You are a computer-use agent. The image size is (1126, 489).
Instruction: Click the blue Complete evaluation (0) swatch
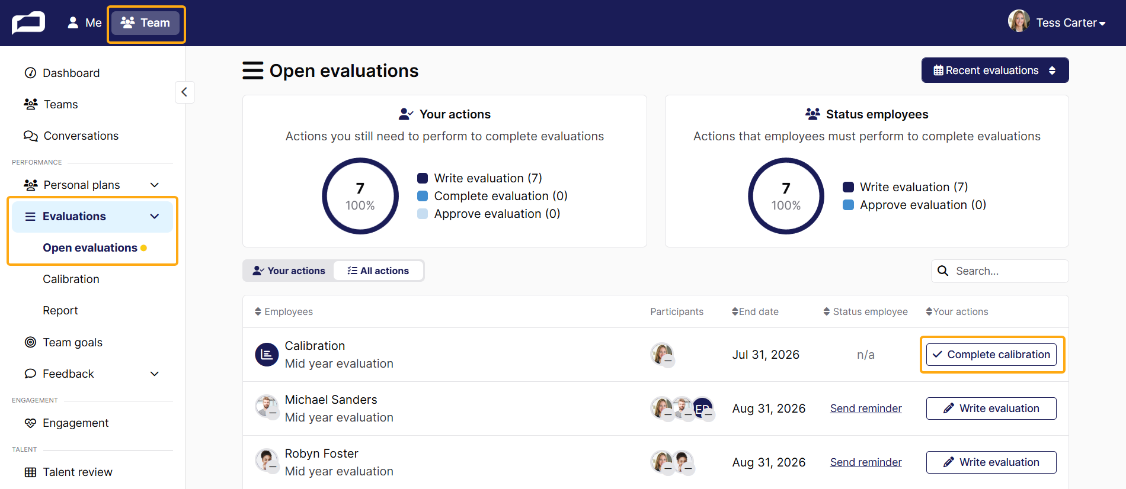click(423, 196)
